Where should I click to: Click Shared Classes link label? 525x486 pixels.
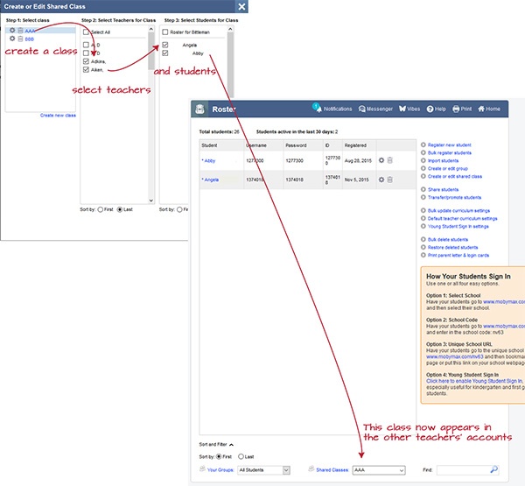tap(332, 470)
